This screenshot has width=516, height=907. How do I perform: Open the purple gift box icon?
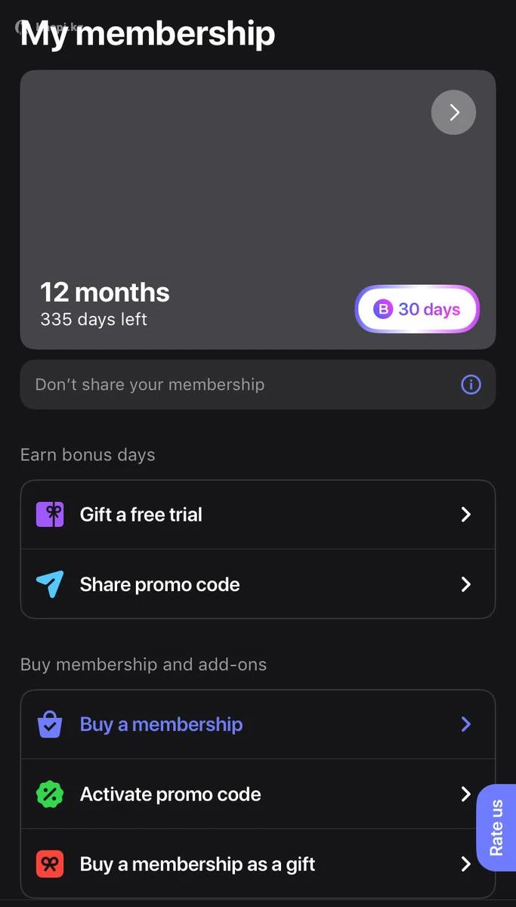coord(50,515)
